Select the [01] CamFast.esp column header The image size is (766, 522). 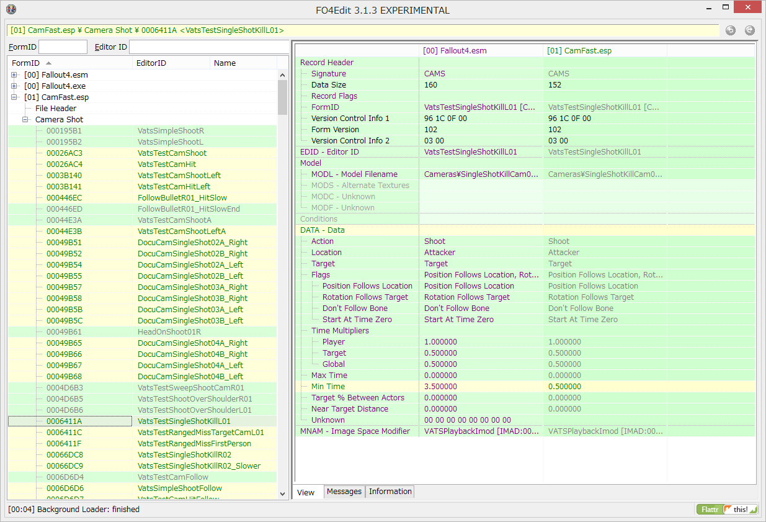click(x=605, y=51)
